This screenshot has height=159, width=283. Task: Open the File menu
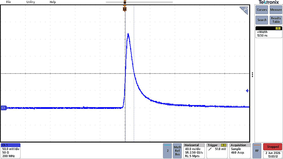coord(8,2)
